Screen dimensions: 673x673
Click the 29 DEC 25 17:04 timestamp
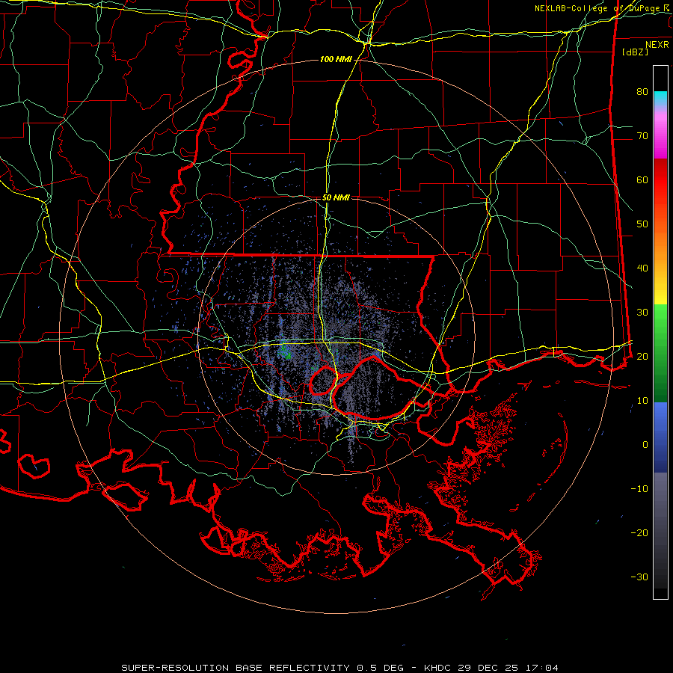point(508,668)
